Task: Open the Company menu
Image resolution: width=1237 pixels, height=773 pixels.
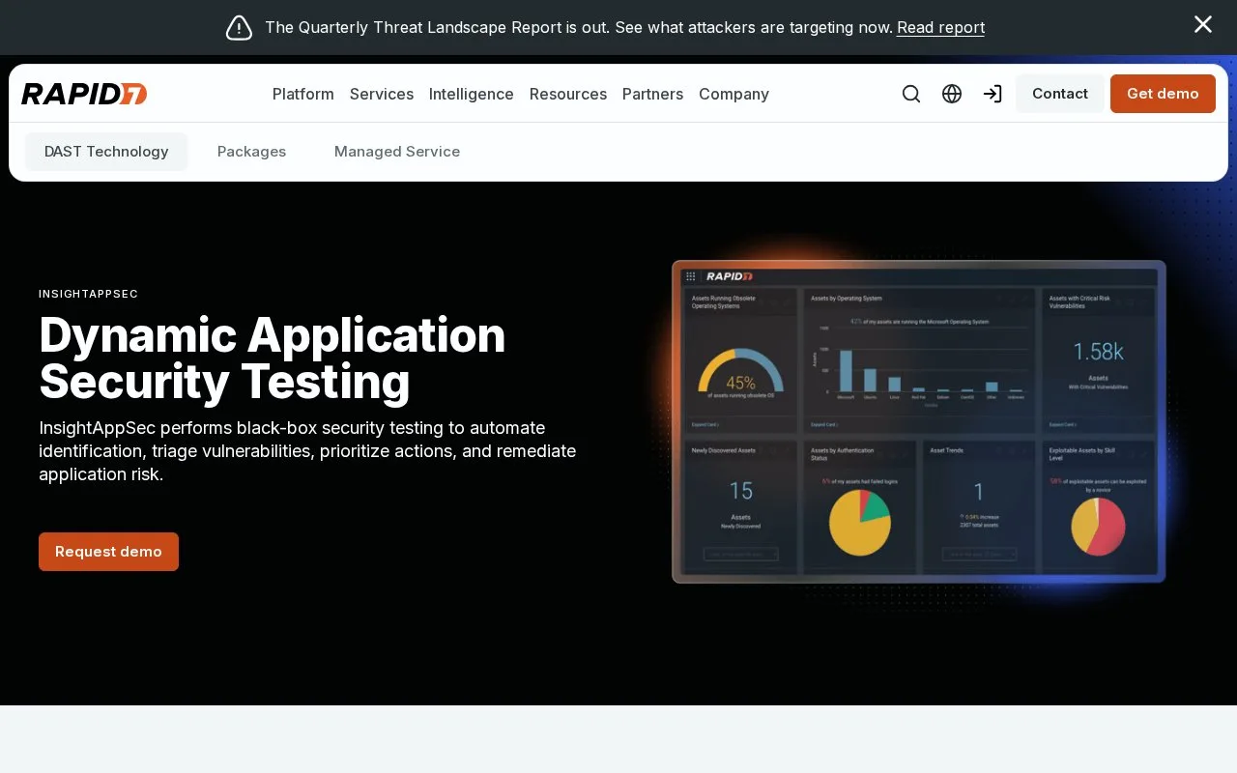Action: point(734,94)
